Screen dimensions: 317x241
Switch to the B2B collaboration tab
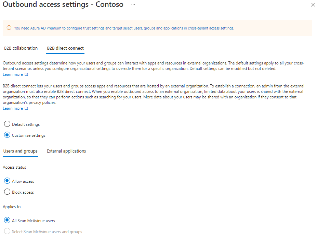21,48
